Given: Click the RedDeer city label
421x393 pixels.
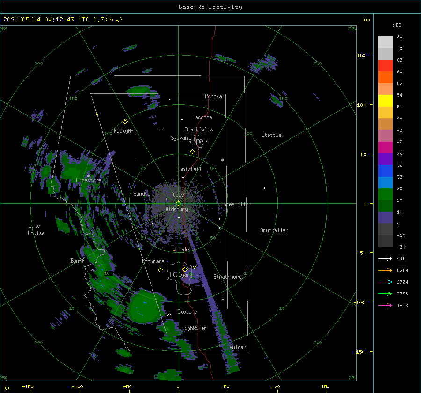Looking at the screenshot, I should tap(198, 142).
